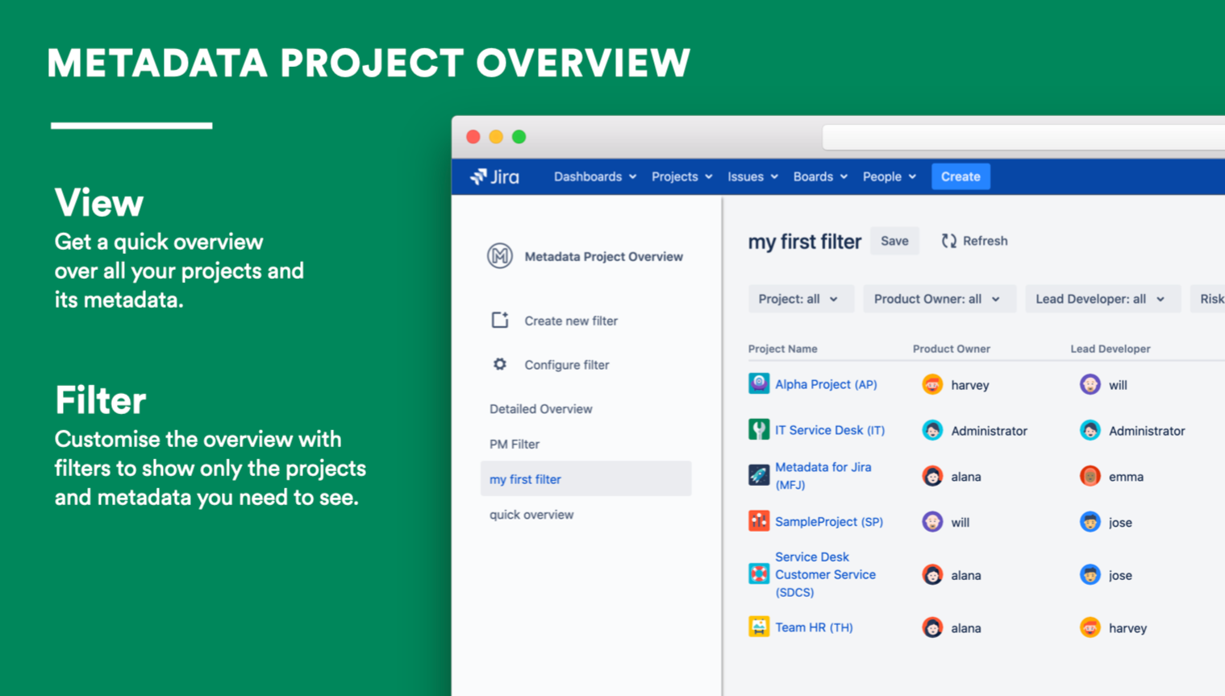Screen dimensions: 1225x696
Task: Open the Dashboards dropdown menu
Action: coord(595,176)
